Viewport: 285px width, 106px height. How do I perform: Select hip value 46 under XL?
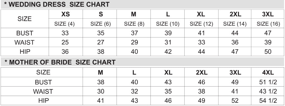coord(168,100)
